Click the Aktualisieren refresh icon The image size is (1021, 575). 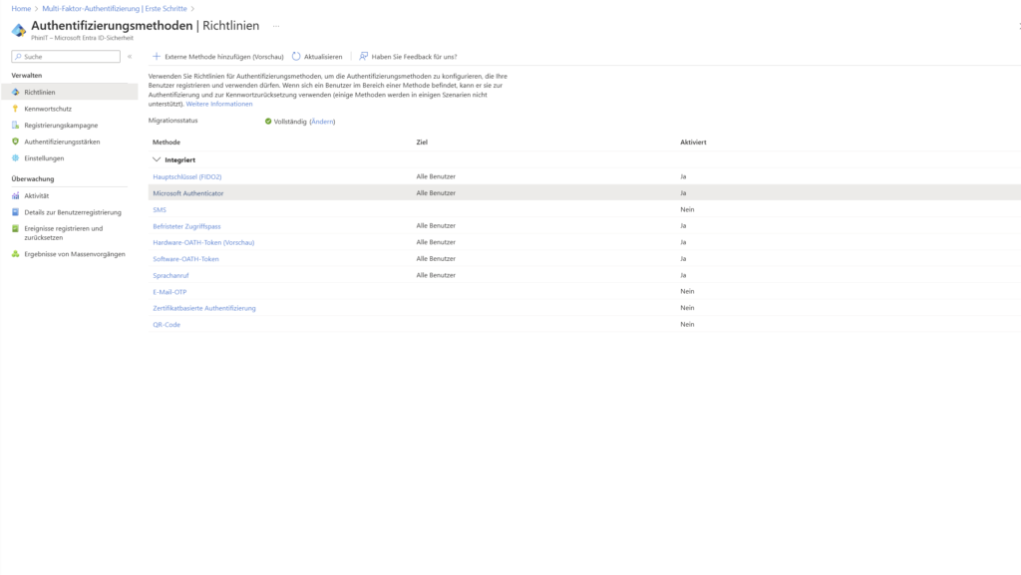point(296,57)
